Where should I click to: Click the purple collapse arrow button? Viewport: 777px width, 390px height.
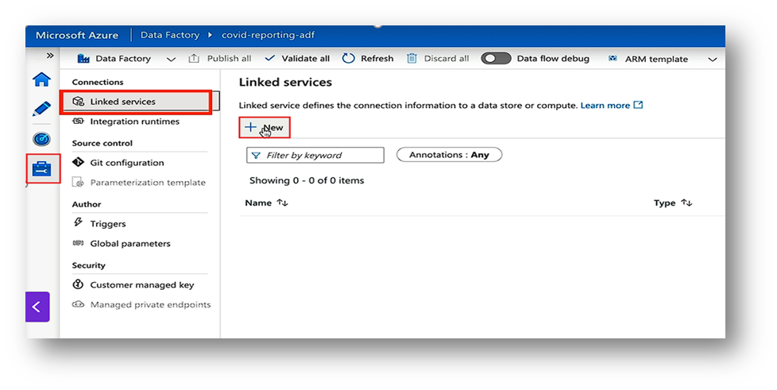click(37, 307)
